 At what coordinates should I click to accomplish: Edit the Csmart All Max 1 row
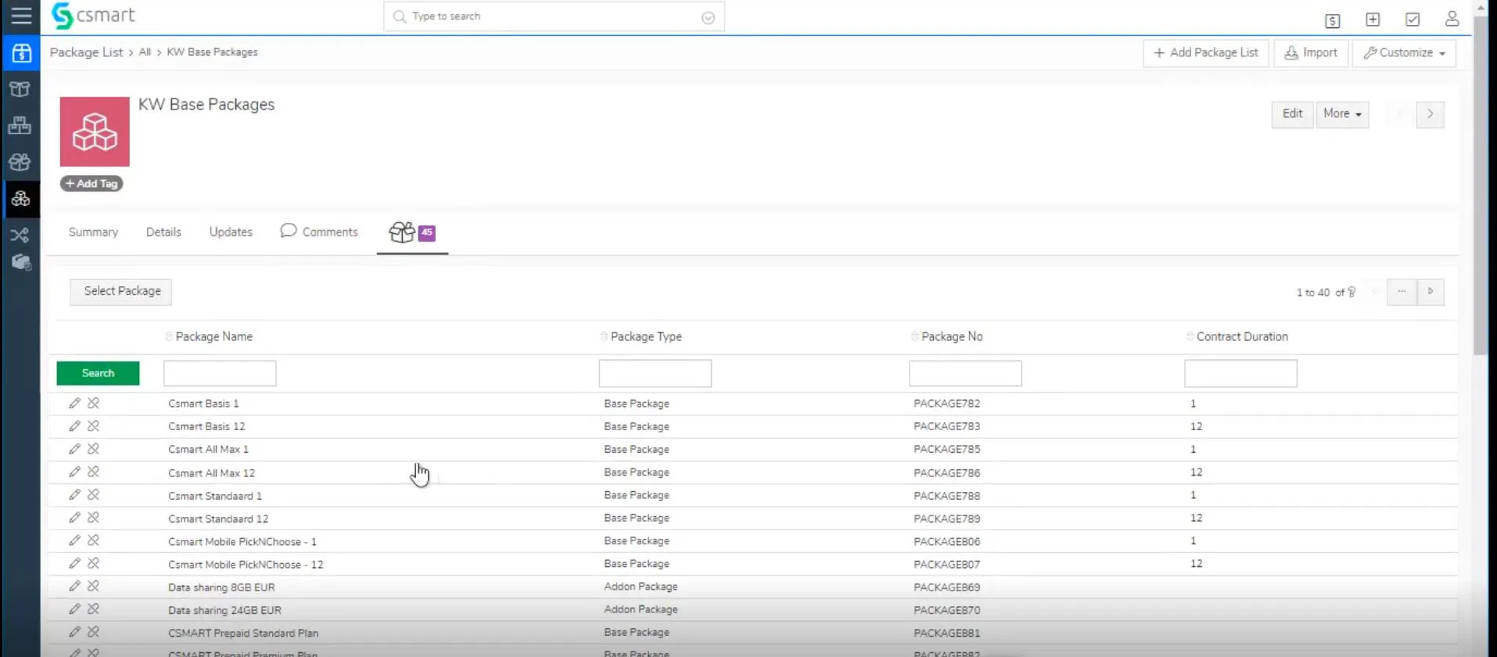[x=74, y=448]
